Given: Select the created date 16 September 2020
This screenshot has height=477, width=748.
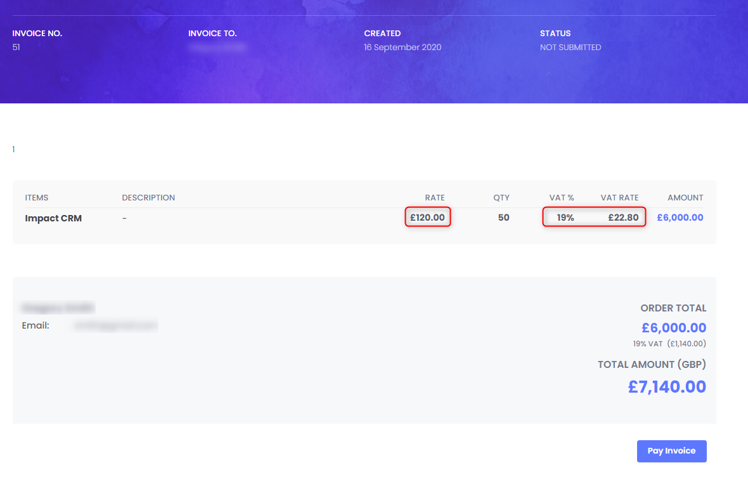Looking at the screenshot, I should (403, 47).
